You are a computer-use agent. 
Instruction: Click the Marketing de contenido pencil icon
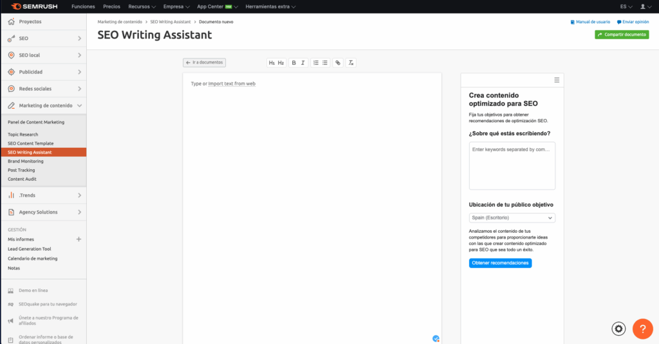point(12,105)
